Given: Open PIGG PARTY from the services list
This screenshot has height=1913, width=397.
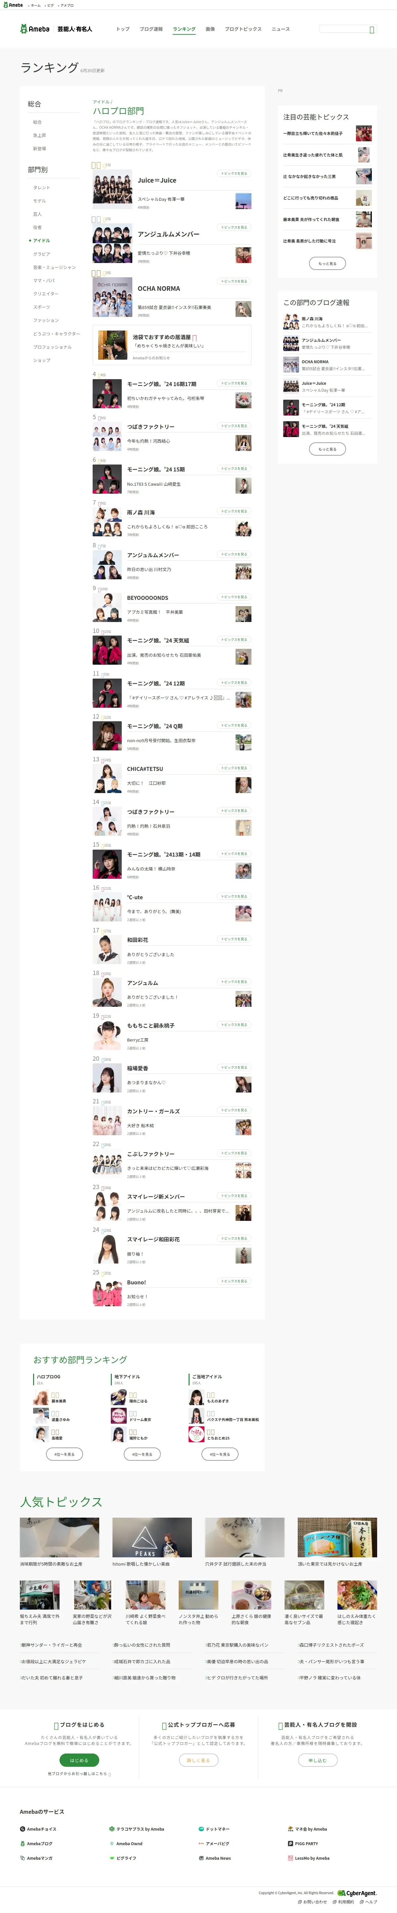Looking at the screenshot, I should tap(306, 1843).
